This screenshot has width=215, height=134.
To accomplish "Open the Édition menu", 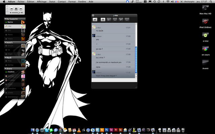I will [x=31, y=2].
